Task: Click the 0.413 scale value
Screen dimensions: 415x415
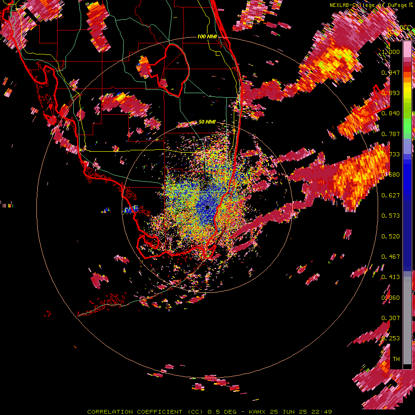Action: point(391,277)
